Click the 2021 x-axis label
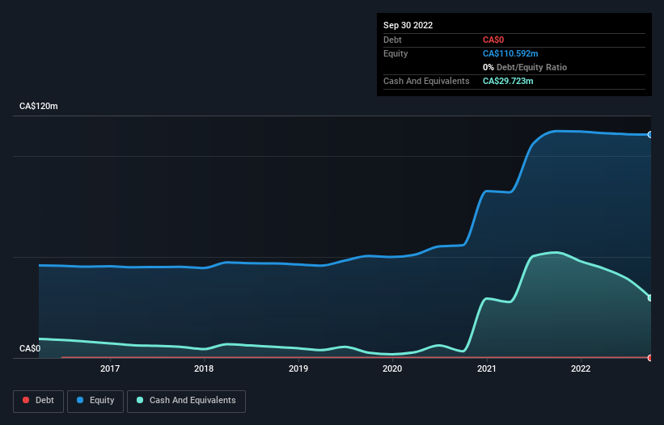Viewport: 664px width, 425px height. point(487,368)
